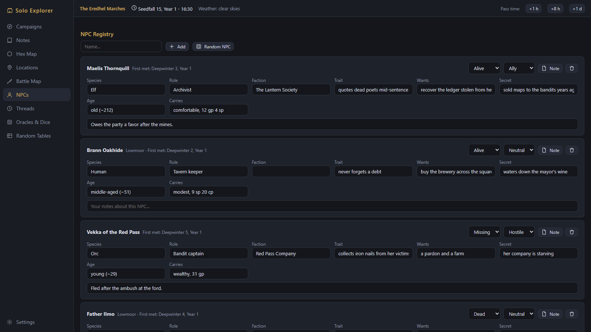Add a Note for Maelis Thornquill
The image size is (591, 332).
[x=550, y=68]
